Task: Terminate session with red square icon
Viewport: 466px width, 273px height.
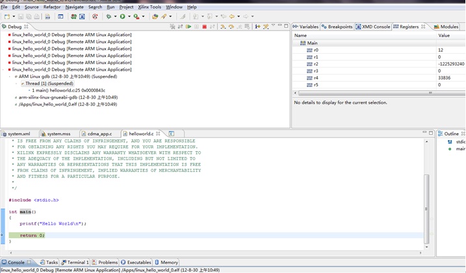Action: 205,27
